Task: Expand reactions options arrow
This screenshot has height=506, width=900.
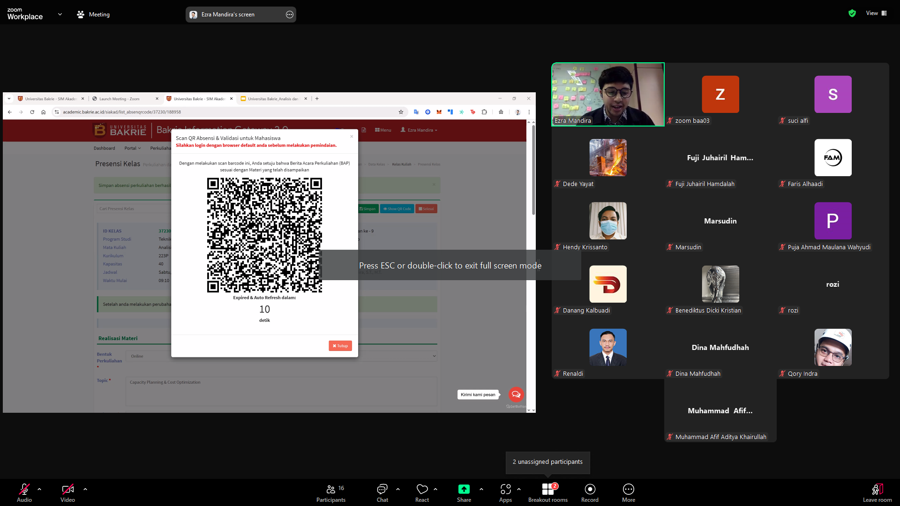Action: tap(435, 489)
